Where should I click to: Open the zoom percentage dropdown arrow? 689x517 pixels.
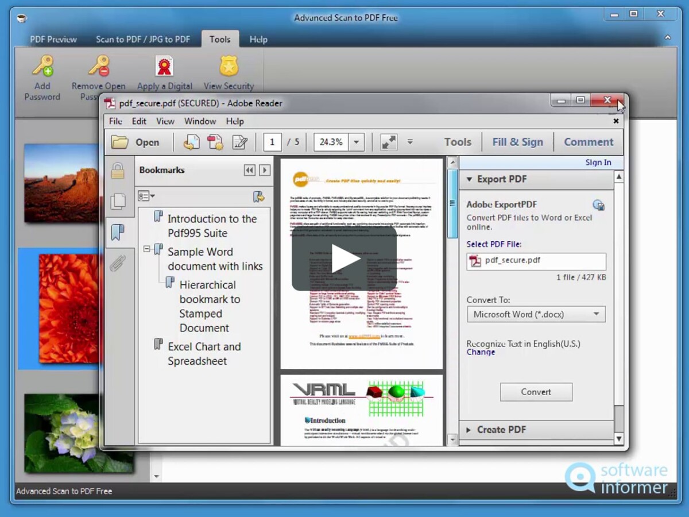pos(356,142)
